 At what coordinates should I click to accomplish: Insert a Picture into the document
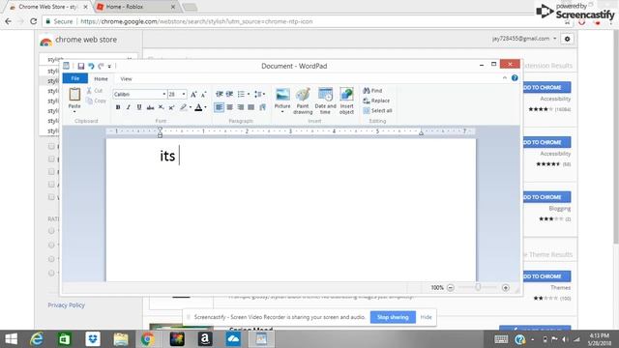(282, 95)
